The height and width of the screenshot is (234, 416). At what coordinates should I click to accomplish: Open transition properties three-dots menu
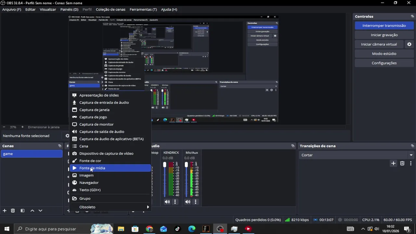(411, 163)
